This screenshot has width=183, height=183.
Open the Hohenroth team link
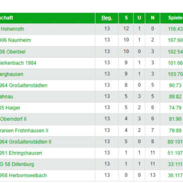pyautogui.click(x=12, y=29)
